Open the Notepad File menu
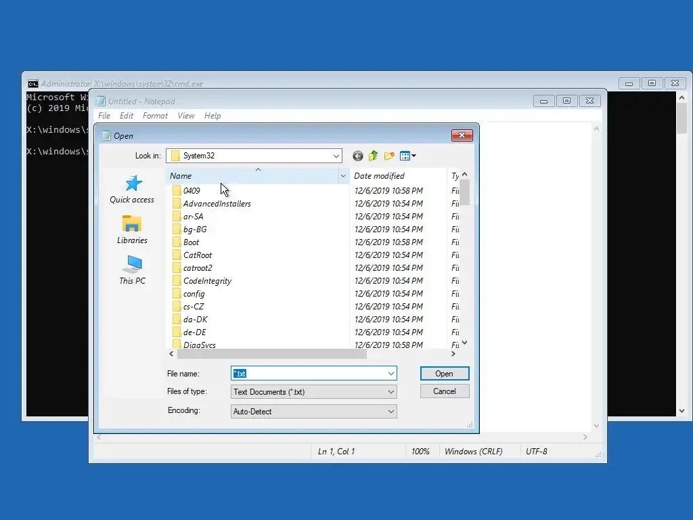The height and width of the screenshot is (520, 693). (x=104, y=116)
